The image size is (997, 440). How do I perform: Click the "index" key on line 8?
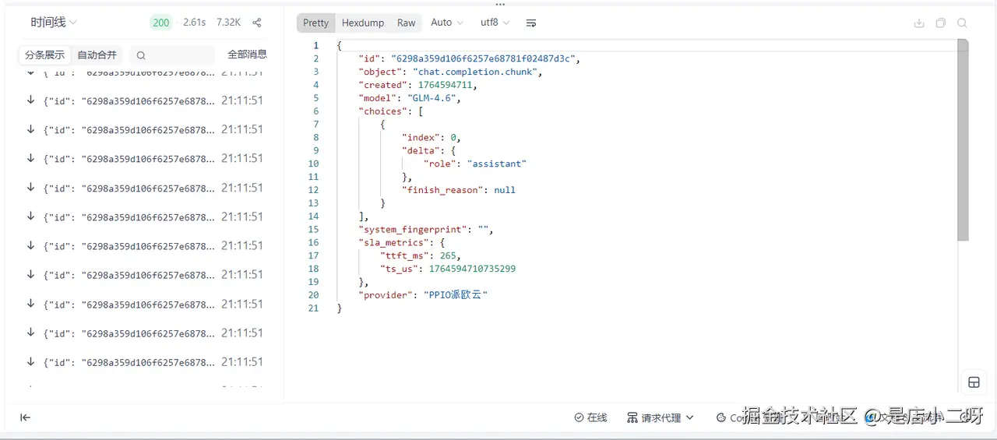pos(421,138)
